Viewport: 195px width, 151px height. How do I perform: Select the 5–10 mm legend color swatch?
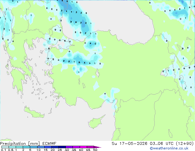click(x=34, y=147)
